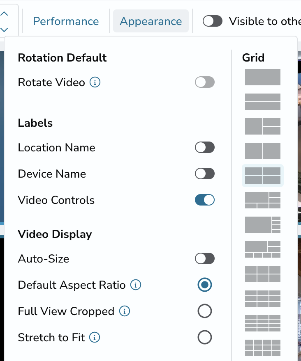Screen dimensions: 301x361
Task: Show info for Default Aspect Ratio
Action: pyautogui.click(x=136, y=285)
